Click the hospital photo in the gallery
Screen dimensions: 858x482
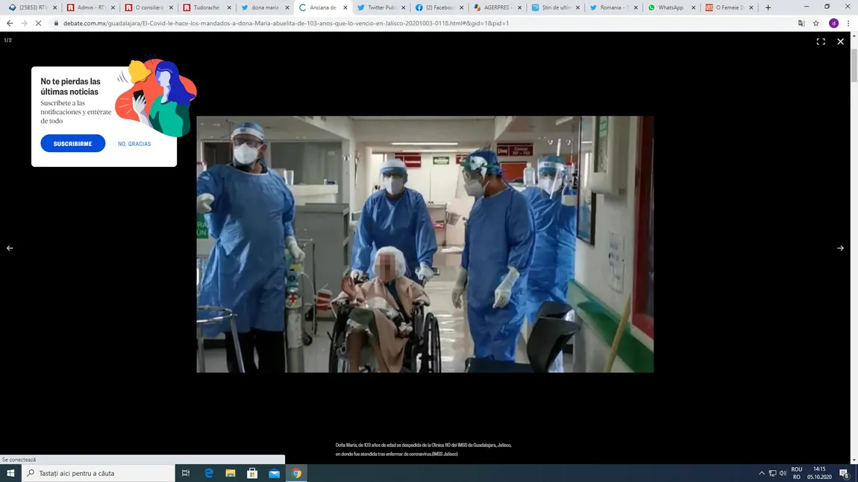pyautogui.click(x=425, y=244)
